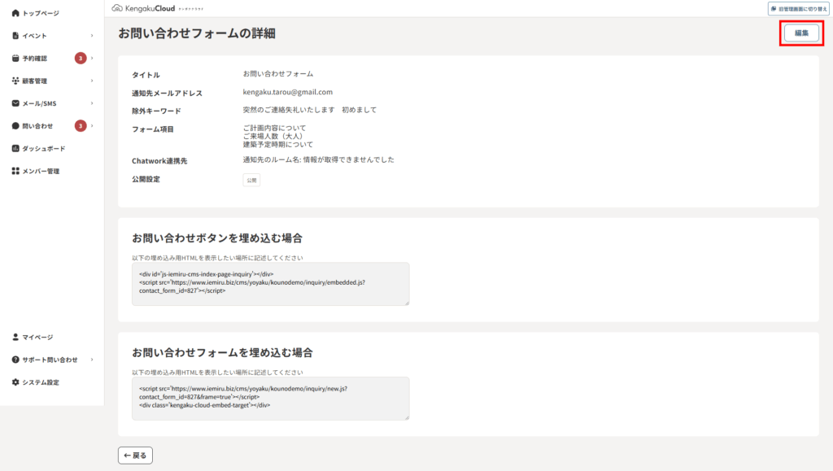The image size is (833, 471).
Task: Click the 公開 status tag
Action: click(x=251, y=180)
